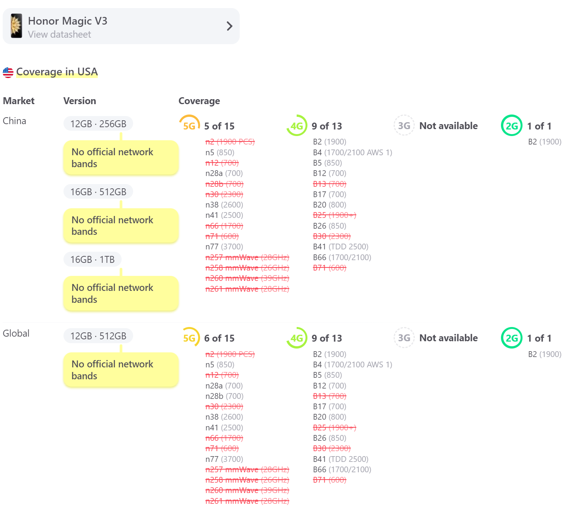Click the 2G badge icon in Global row
586x518 pixels.
511,338
